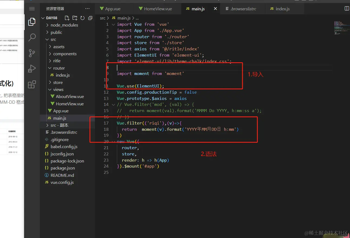Open index.js under router in explorer
The image size is (350, 238).
tap(63, 75)
